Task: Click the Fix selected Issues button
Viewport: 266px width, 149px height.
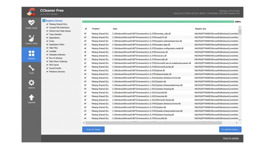Action: tap(230, 129)
